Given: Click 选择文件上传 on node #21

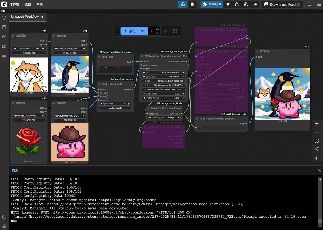Looking at the screenshot, I should 69,53.
